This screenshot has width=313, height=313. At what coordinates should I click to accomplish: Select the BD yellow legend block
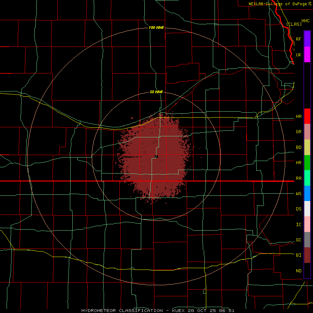click(307, 147)
